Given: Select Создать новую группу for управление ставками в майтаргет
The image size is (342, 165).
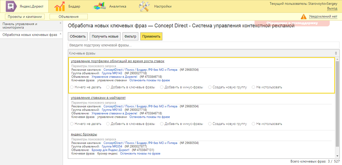Looking at the screenshot, I should click(x=210, y=124).
